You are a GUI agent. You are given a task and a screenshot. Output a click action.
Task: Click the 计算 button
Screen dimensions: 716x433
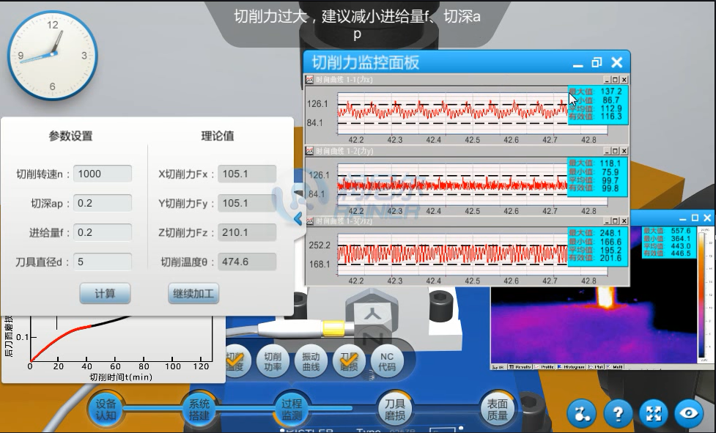105,294
